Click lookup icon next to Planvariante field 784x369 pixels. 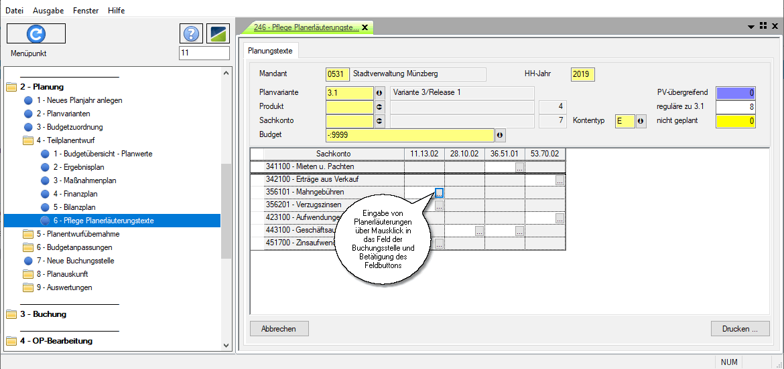tap(379, 93)
